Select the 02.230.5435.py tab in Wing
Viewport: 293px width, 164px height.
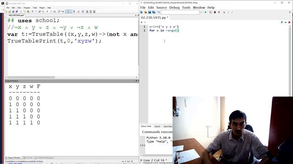tap(154, 17)
